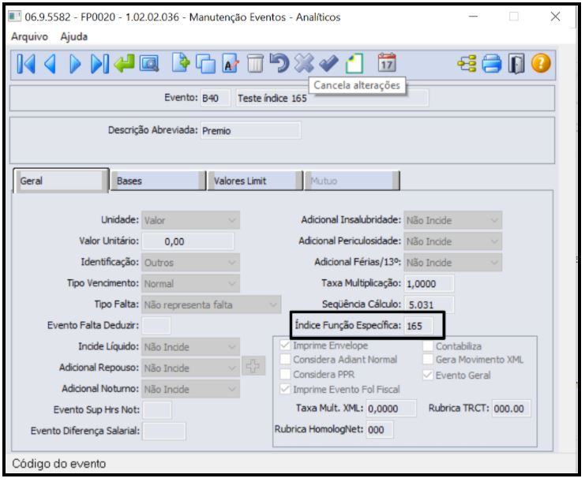Open the Incide Líquido dropdown
This screenshot has width=585, height=482.
[x=190, y=347]
